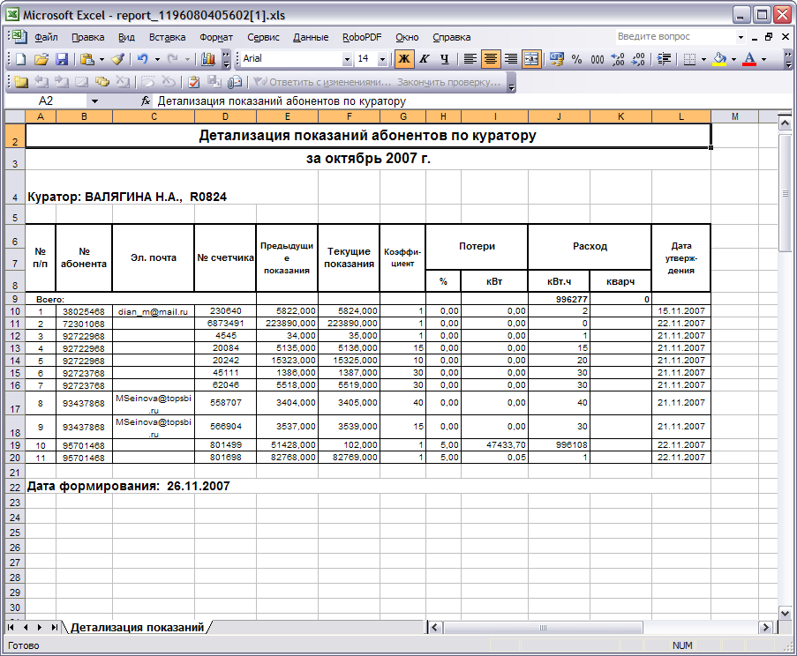Apply thousands separator 000 format

pyautogui.click(x=598, y=59)
